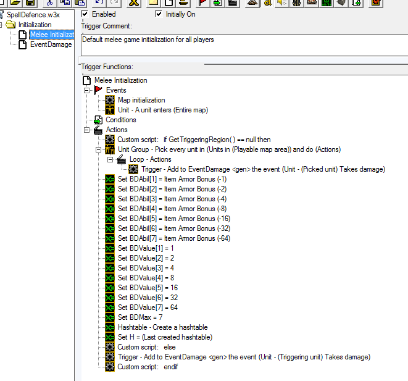This screenshot has height=381, width=408.
Task: Click the Loop - Actions clapperboard icon
Action: pyautogui.click(x=122, y=159)
